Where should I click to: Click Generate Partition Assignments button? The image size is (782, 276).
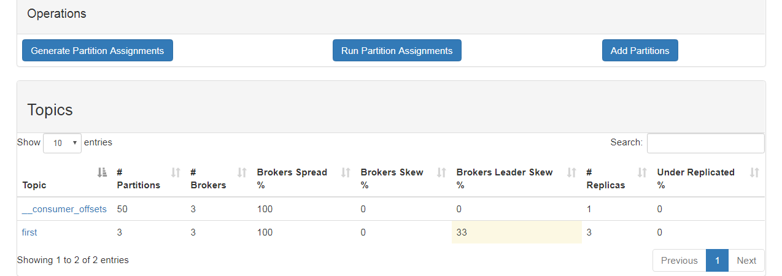[x=98, y=50]
